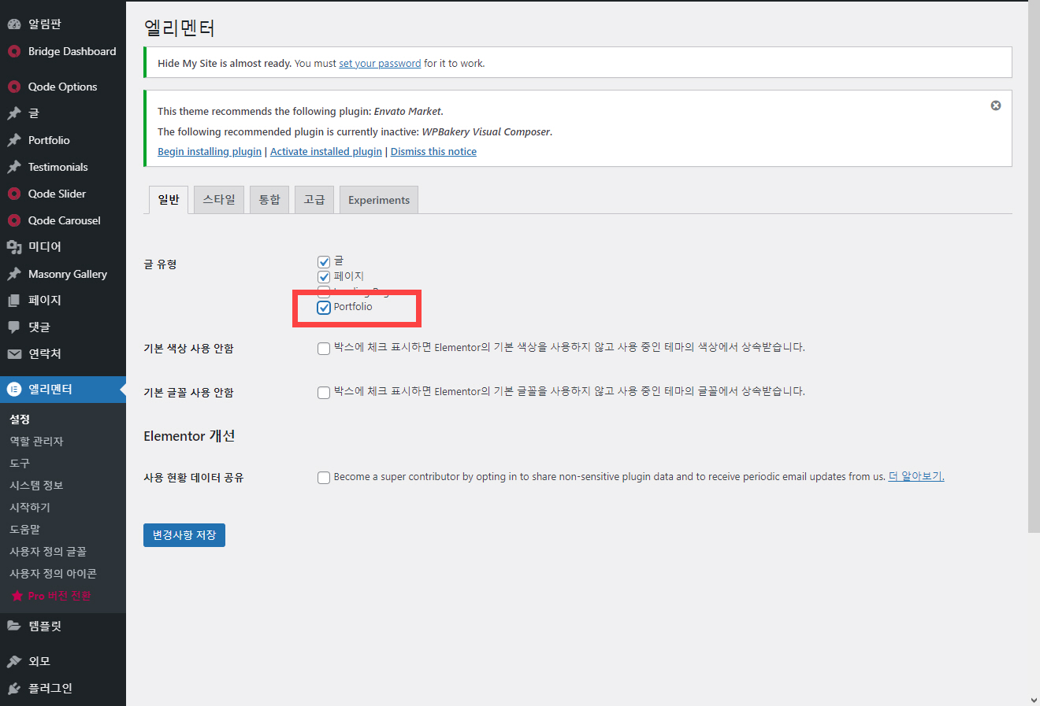Click the Bridge Dashboard sidebar icon

pos(14,52)
